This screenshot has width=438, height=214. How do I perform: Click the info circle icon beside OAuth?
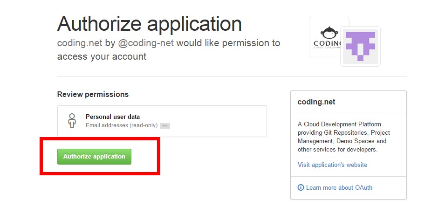point(301,187)
